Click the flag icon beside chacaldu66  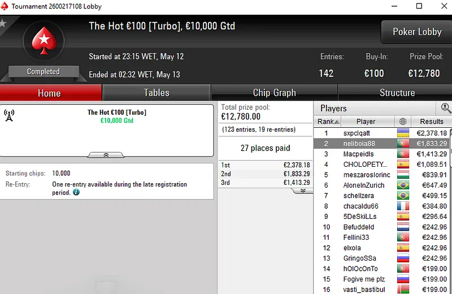[403, 206]
